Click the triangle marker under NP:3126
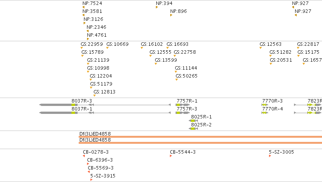322x182 pixels. pos(85,23)
